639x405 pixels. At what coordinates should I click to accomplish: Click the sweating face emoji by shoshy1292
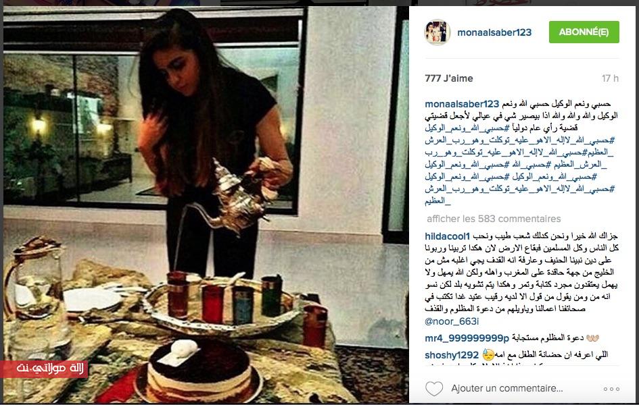pos(488,355)
